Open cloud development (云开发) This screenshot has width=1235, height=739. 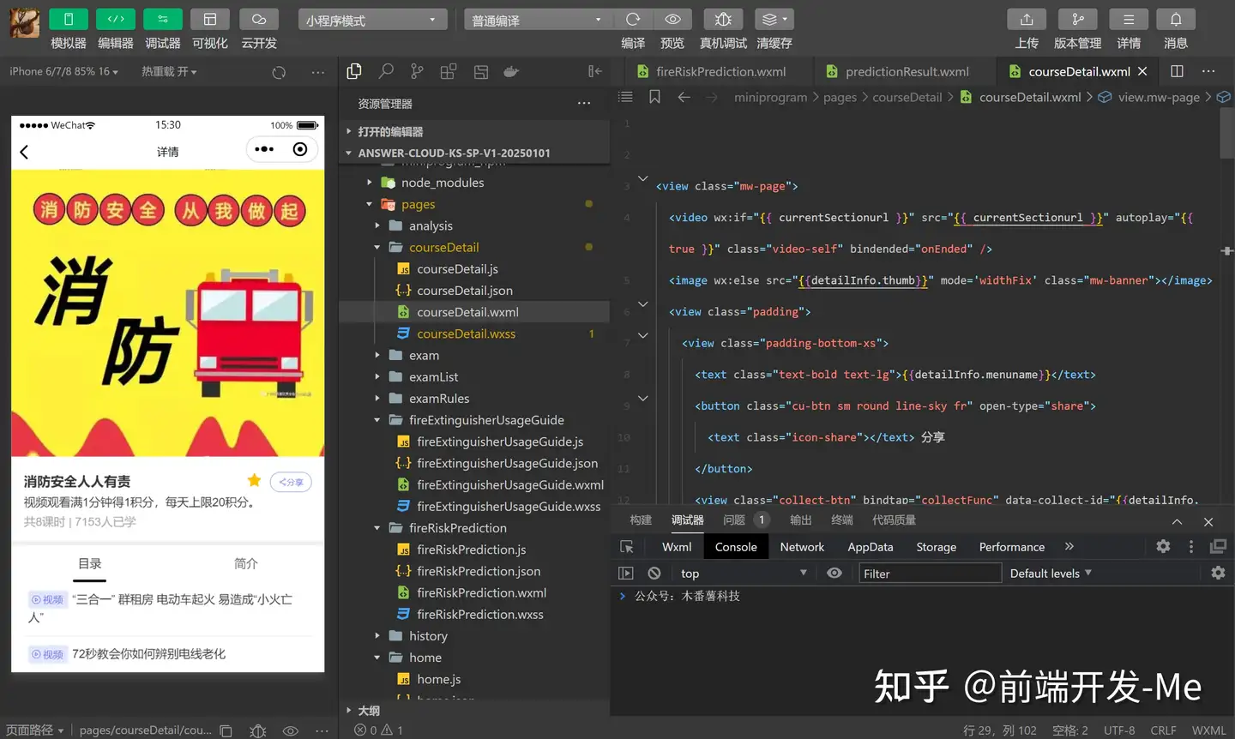coord(258,19)
